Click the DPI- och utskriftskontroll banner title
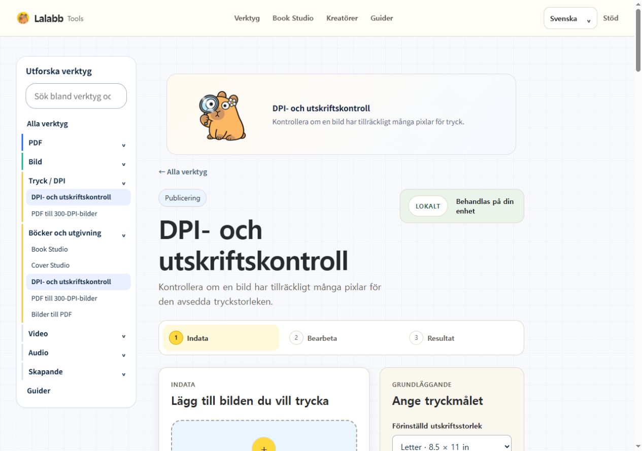 click(321, 109)
